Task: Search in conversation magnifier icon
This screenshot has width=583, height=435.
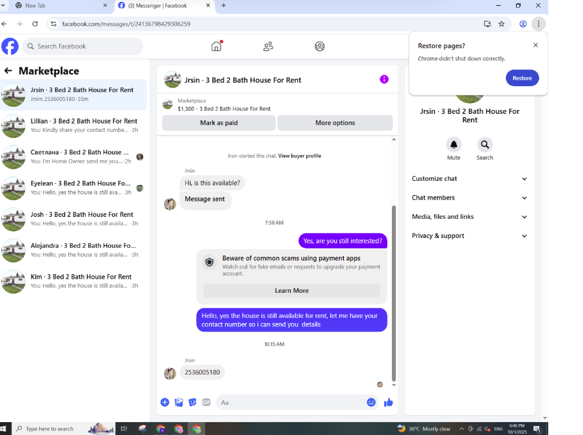Action: [x=485, y=145]
